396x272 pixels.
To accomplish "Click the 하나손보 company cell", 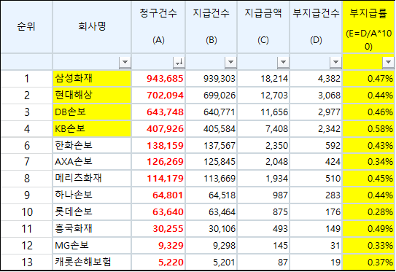I will 92,195.
